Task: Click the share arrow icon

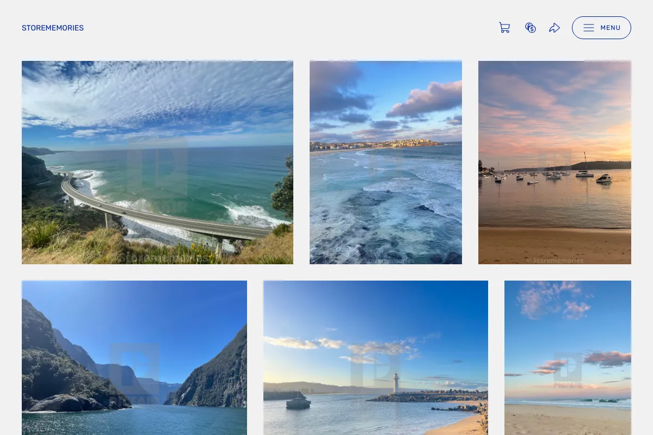Action: (x=555, y=28)
